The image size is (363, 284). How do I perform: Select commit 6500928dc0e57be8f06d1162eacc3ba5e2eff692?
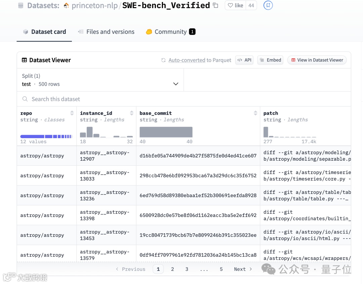[198, 215]
